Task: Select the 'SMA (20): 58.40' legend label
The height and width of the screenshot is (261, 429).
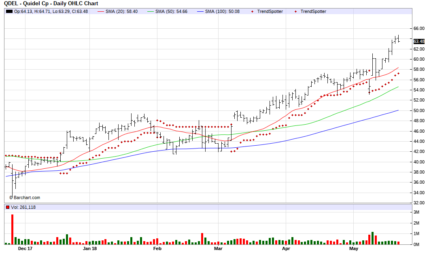Action: [121, 11]
